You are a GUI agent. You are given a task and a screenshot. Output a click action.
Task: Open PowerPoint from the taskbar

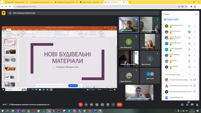[90, 111]
